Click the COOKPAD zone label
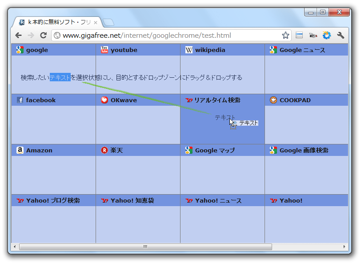The width and height of the screenshot is (361, 263). pos(295,100)
